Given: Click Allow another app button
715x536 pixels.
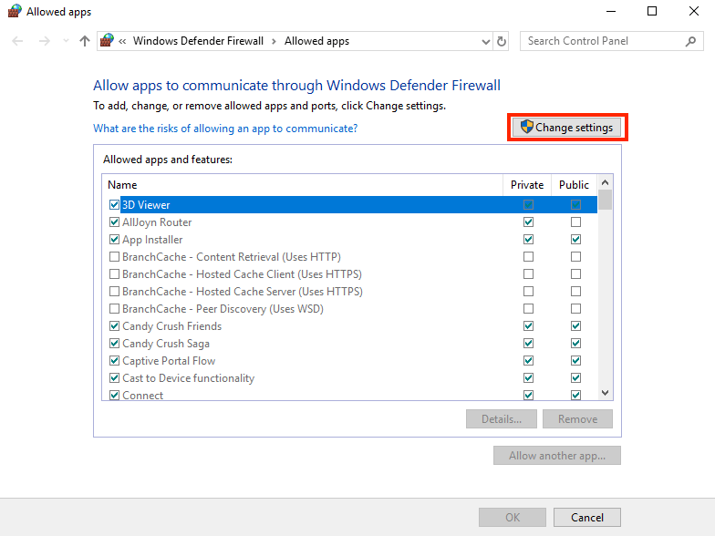Looking at the screenshot, I should point(557,456).
